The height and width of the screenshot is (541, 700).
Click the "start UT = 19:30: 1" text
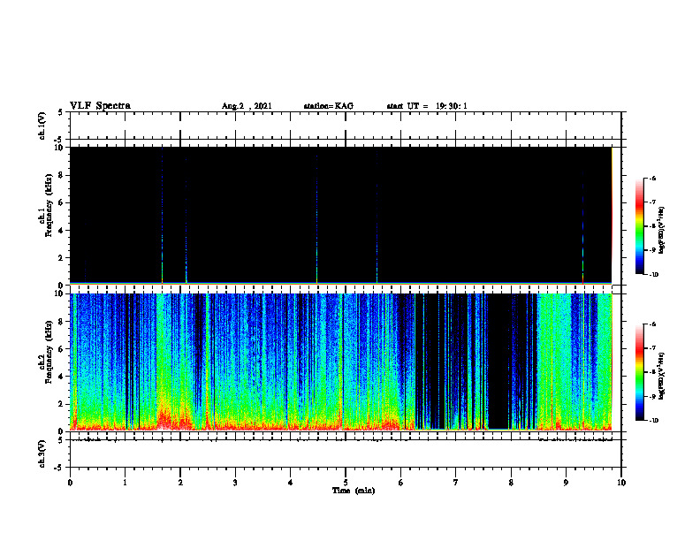coord(427,106)
